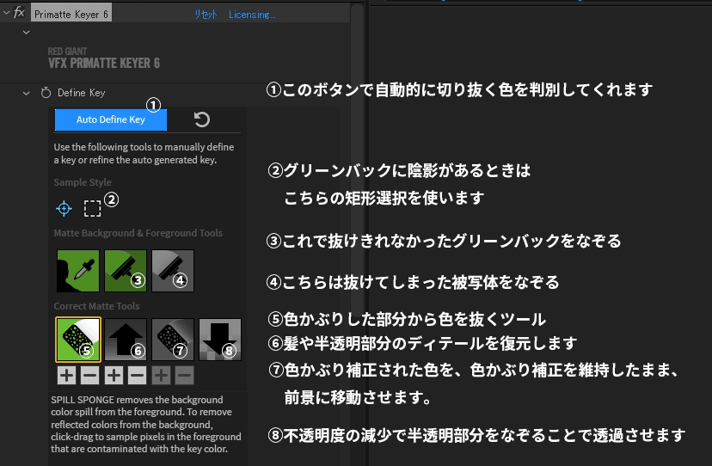Select the point sample style crosshair

tap(64, 208)
